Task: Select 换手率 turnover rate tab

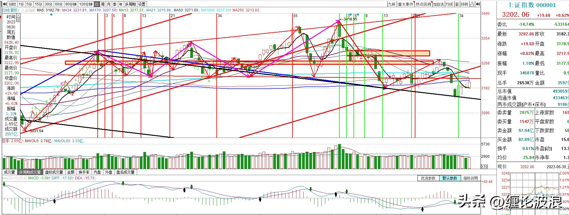Action: 84,172
